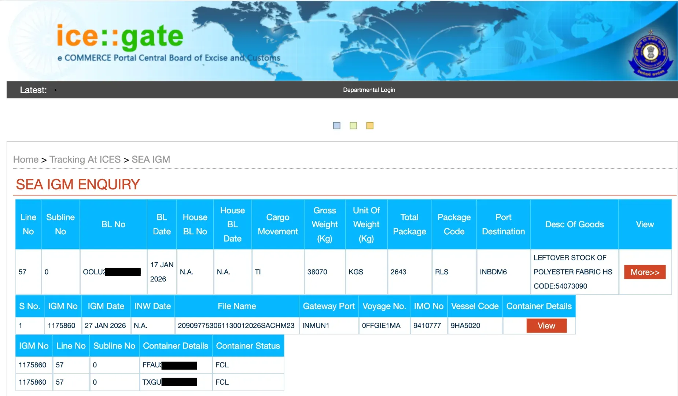Image resolution: width=678 pixels, height=396 pixels.
Task: Select the blue square indicator
Action: pos(336,126)
